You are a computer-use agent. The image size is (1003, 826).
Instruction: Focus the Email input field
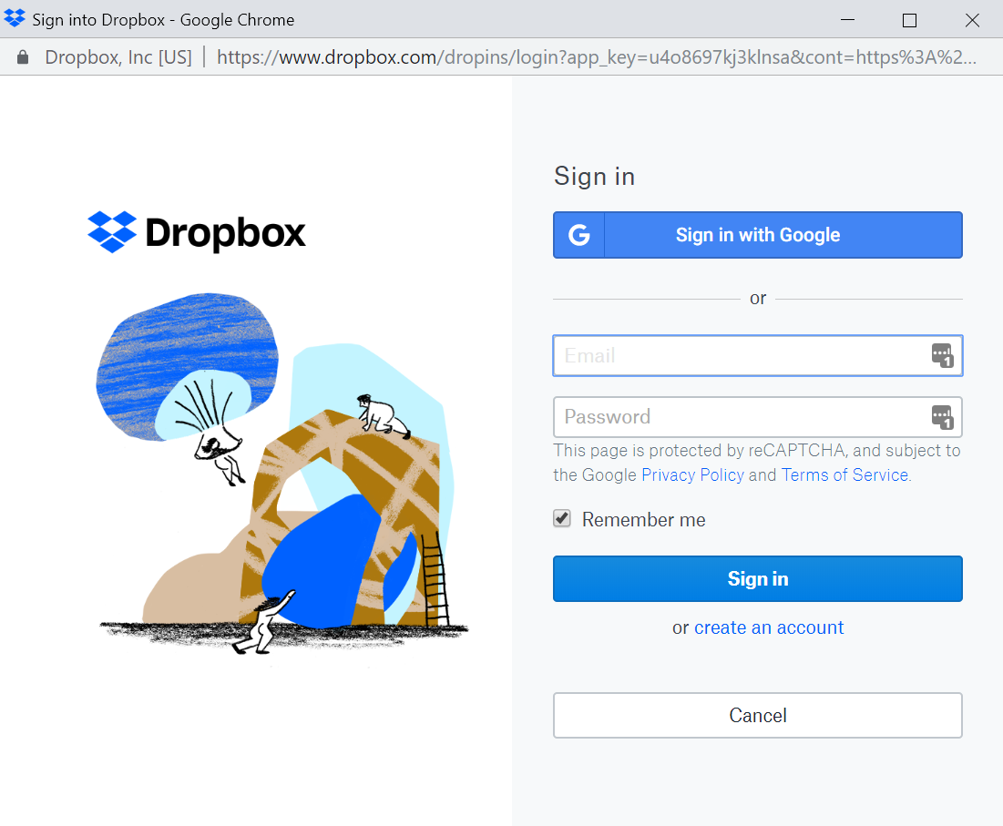(x=738, y=356)
